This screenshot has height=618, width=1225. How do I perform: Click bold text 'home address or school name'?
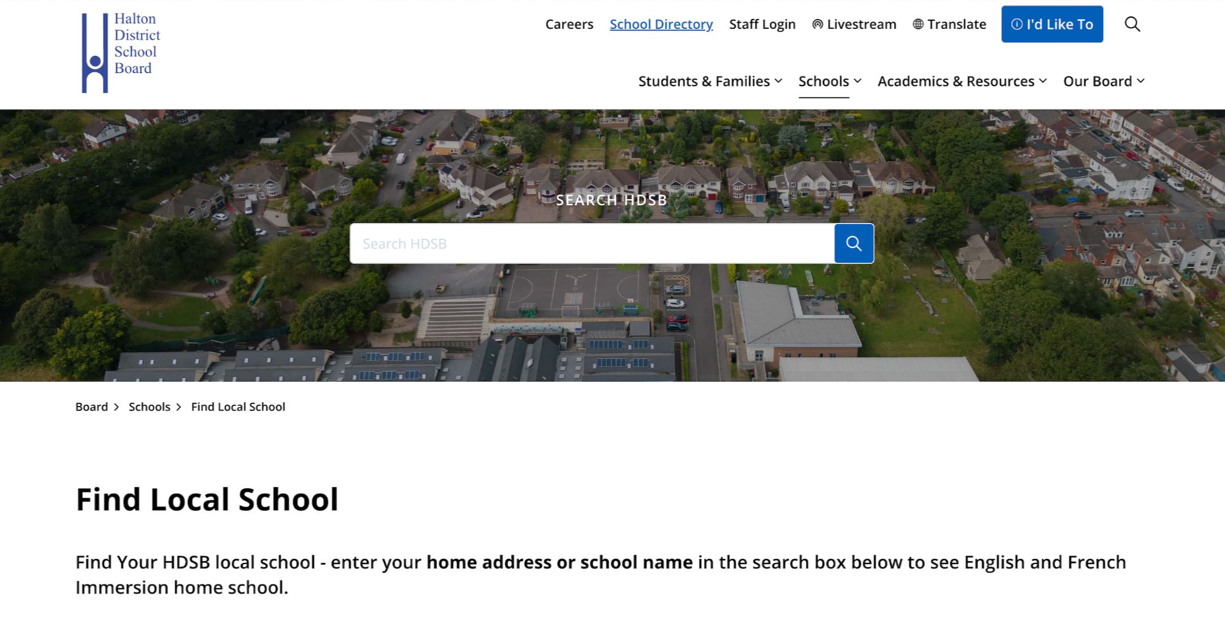559,562
